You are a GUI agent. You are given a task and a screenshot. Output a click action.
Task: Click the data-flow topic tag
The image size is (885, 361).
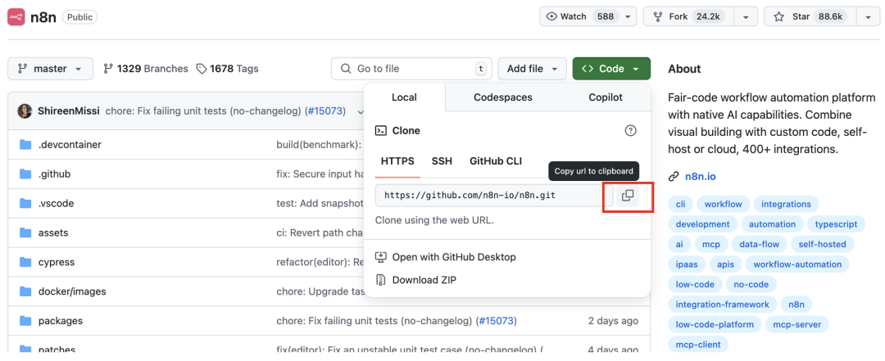click(x=759, y=244)
